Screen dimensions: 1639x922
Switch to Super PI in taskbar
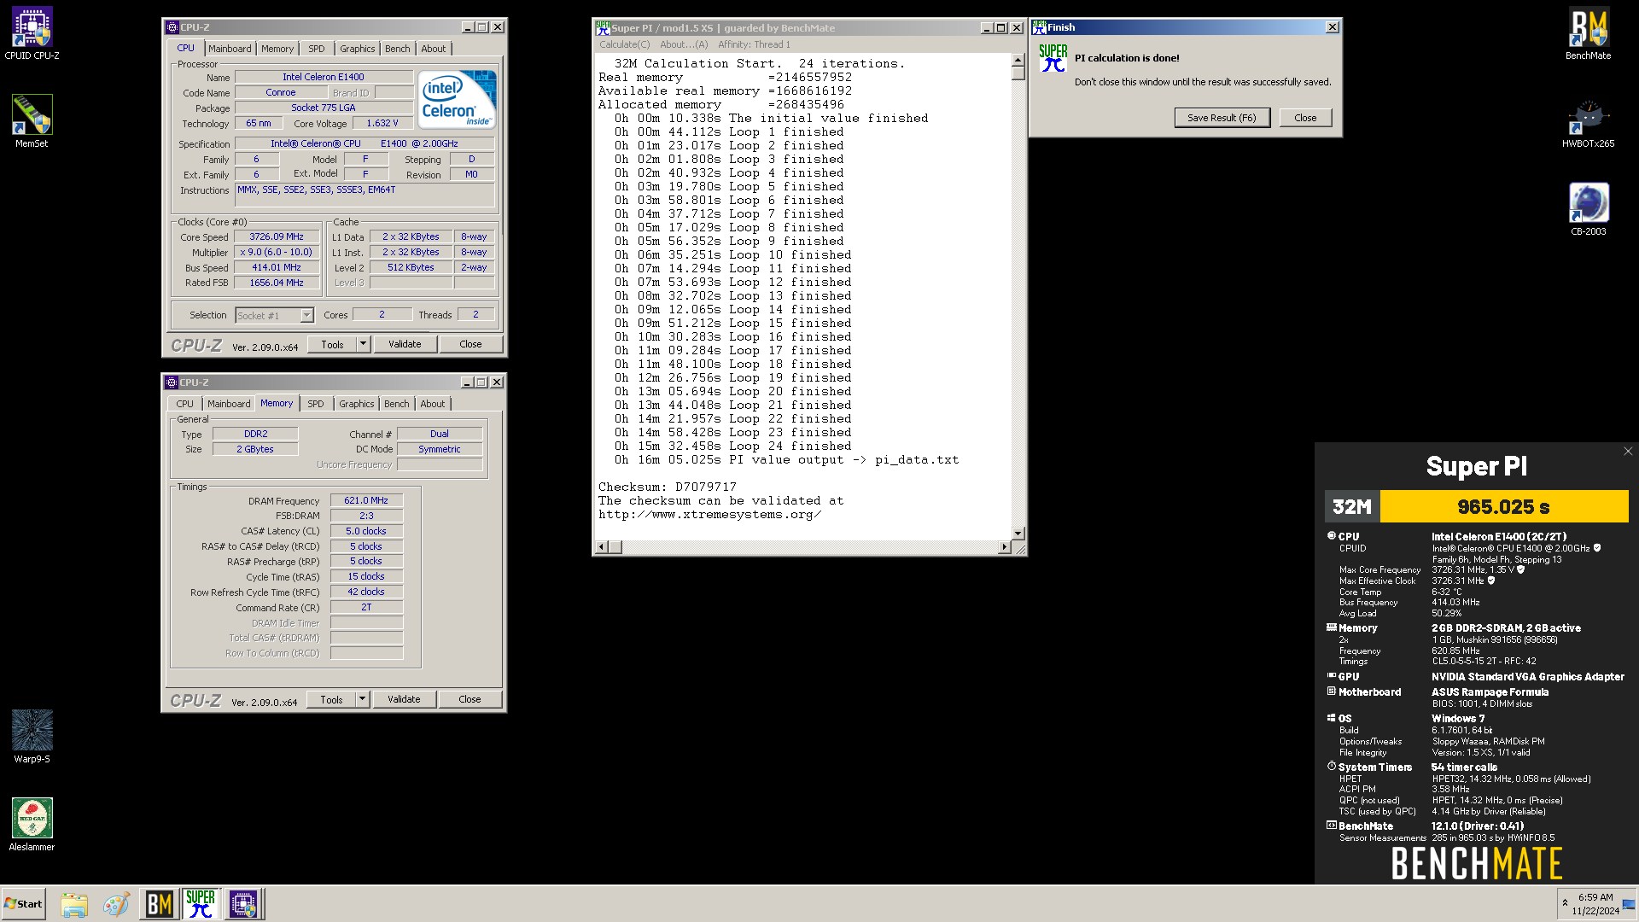[x=201, y=904]
